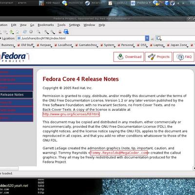The height and width of the screenshot is (195, 195).
Task: Switch to Fedora P taskbar window
Action: (x=141, y=3)
